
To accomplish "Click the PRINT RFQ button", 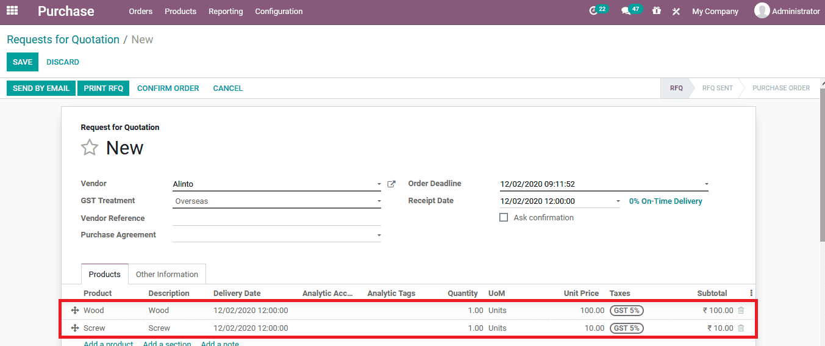I will coord(104,88).
